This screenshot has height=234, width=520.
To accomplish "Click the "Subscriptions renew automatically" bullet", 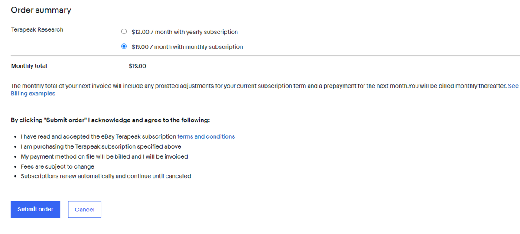I will point(106,176).
